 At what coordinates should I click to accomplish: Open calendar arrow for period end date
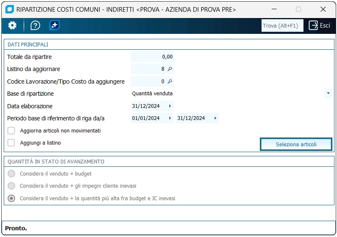[x=215, y=118]
